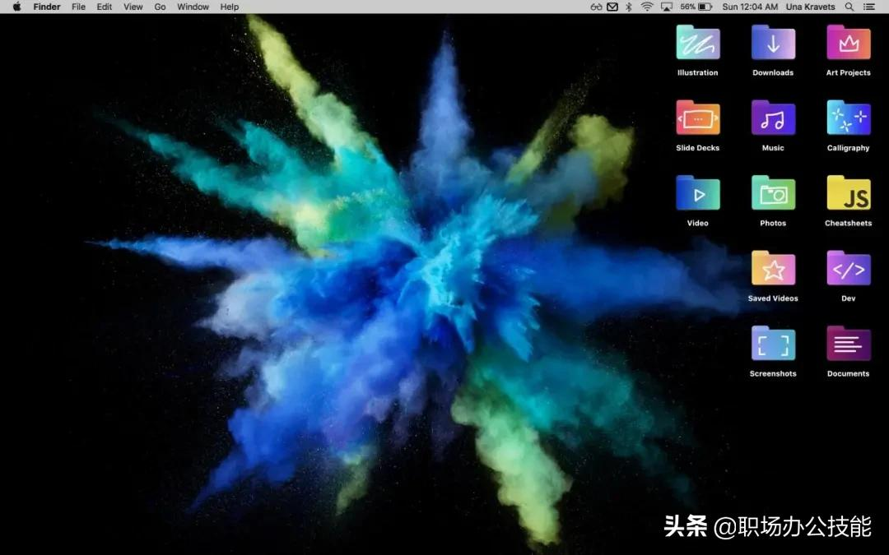Select the Screenshots folder
This screenshot has height=555, width=889.
click(x=773, y=344)
